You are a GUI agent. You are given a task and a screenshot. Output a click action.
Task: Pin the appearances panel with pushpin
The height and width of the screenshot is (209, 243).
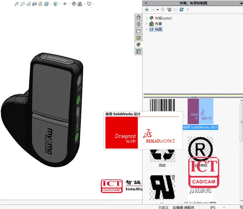point(241,3)
